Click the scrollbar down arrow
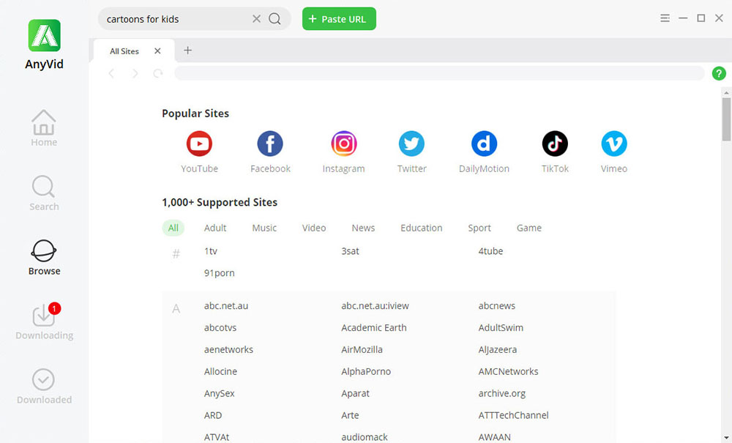The image size is (732, 443). coord(726,439)
